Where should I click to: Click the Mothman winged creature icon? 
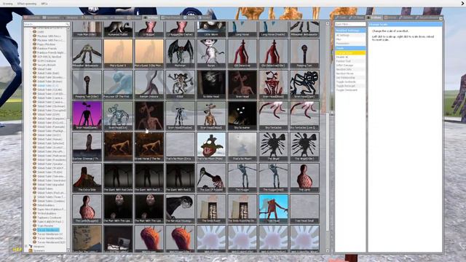180,53
